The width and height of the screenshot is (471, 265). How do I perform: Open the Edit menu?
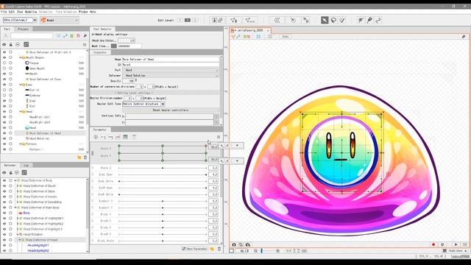12,12
